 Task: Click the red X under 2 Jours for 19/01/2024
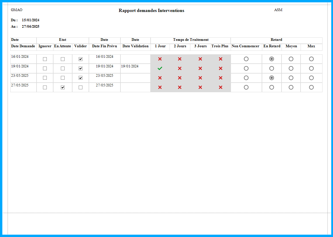click(x=180, y=68)
